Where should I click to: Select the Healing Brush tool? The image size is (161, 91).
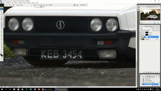click(2, 22)
